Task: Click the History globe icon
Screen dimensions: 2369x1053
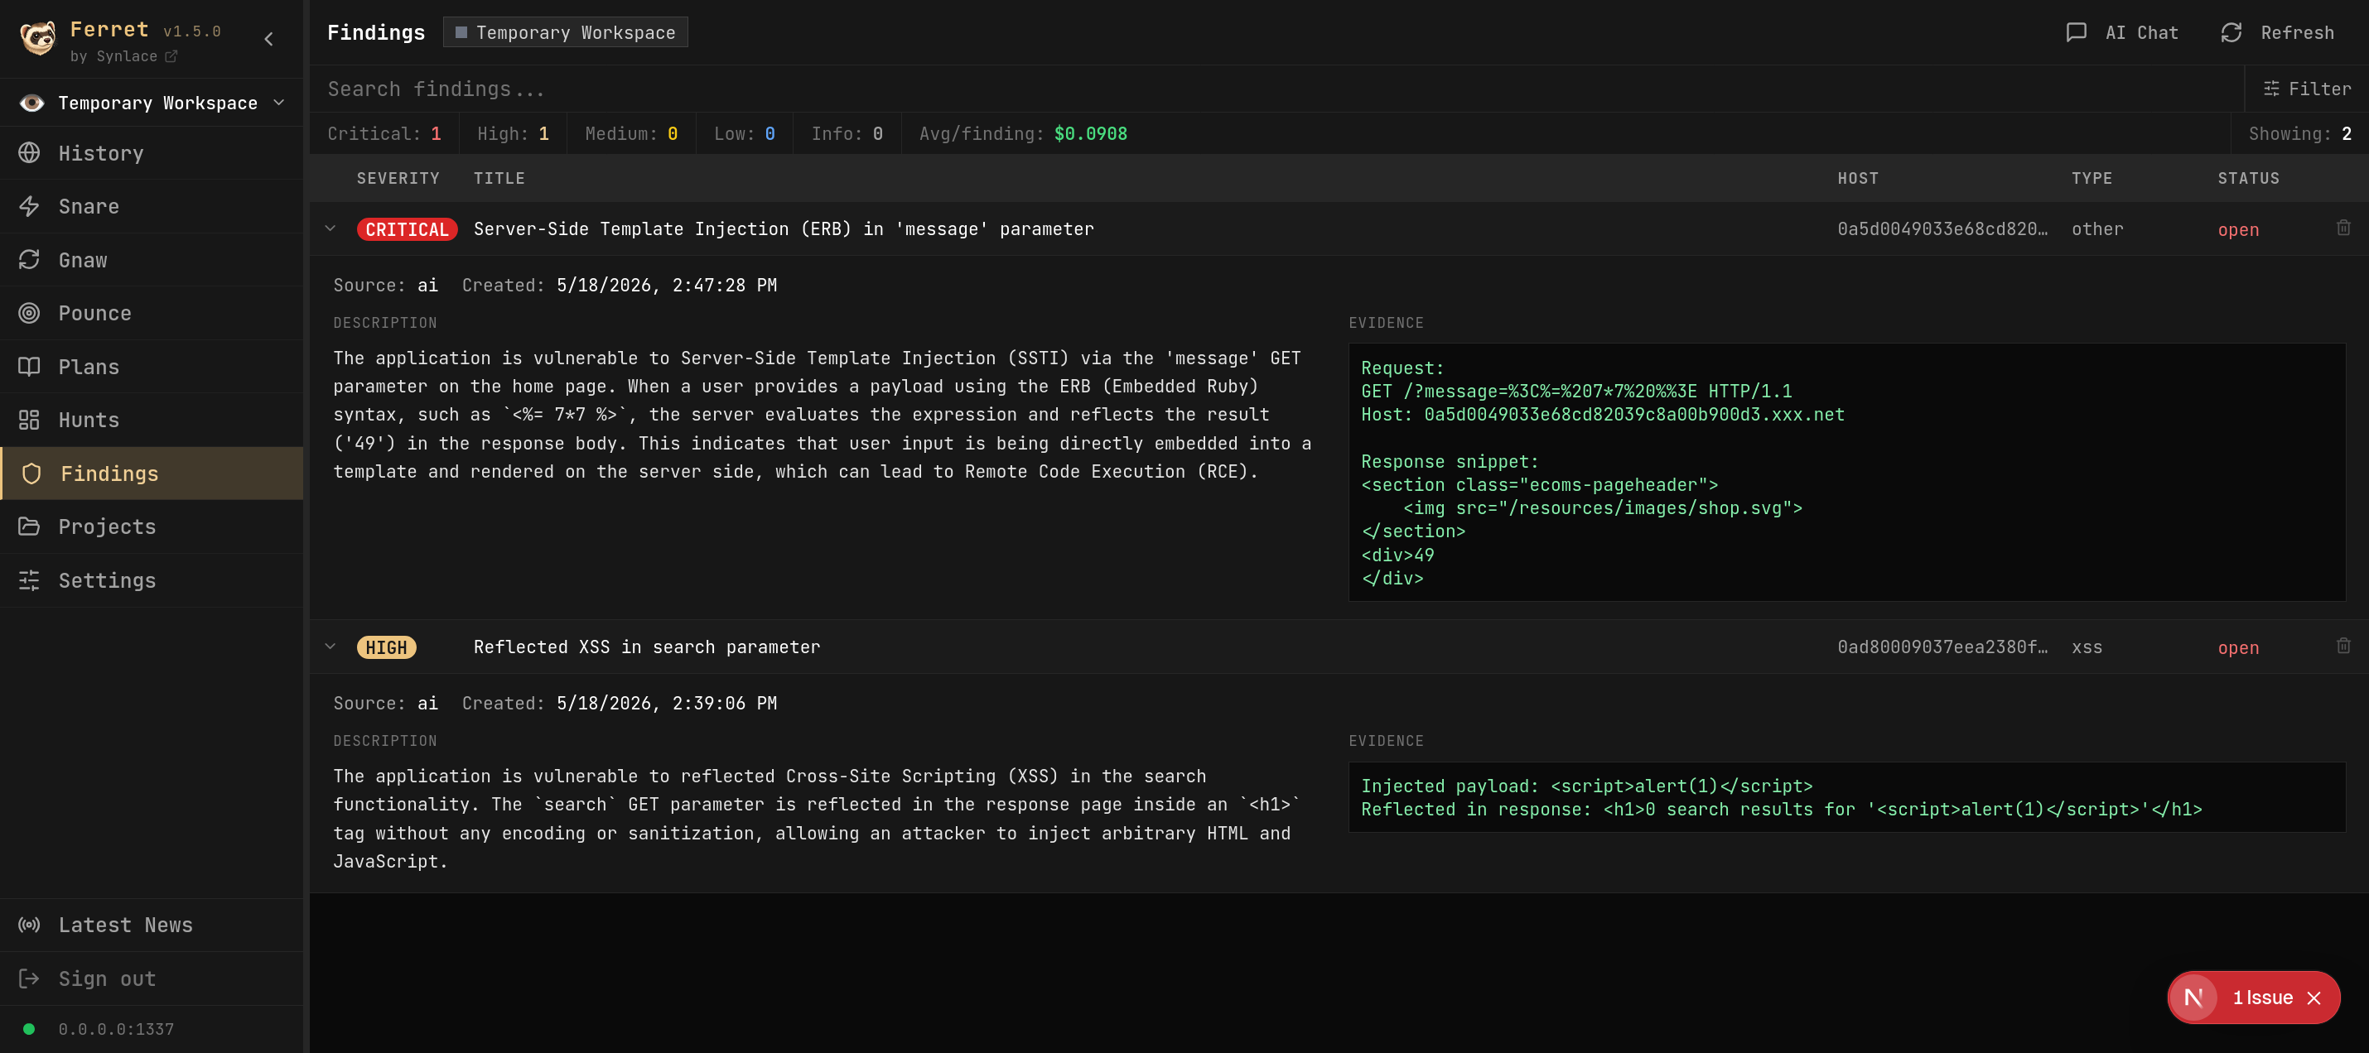Action: [30, 152]
